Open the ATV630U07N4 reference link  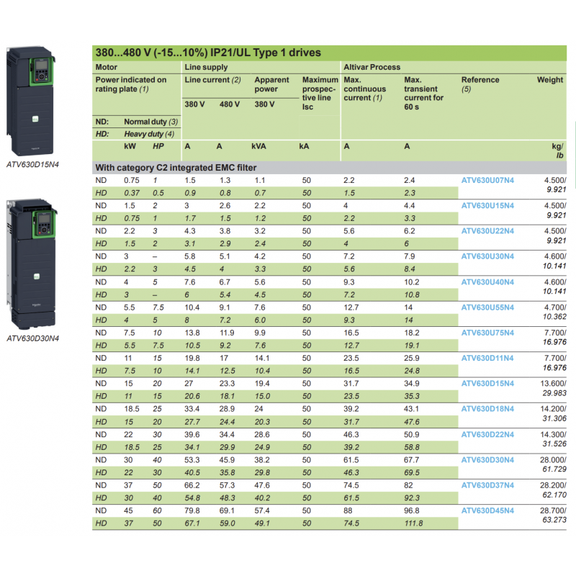point(487,180)
